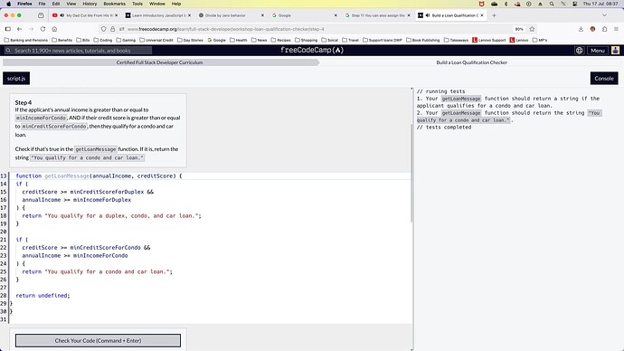
Task: Click the tracking protection shield icon
Action: pos(103,29)
